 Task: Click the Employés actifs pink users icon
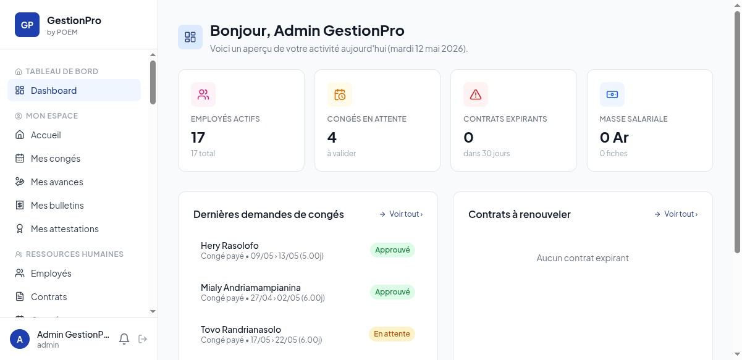point(203,94)
